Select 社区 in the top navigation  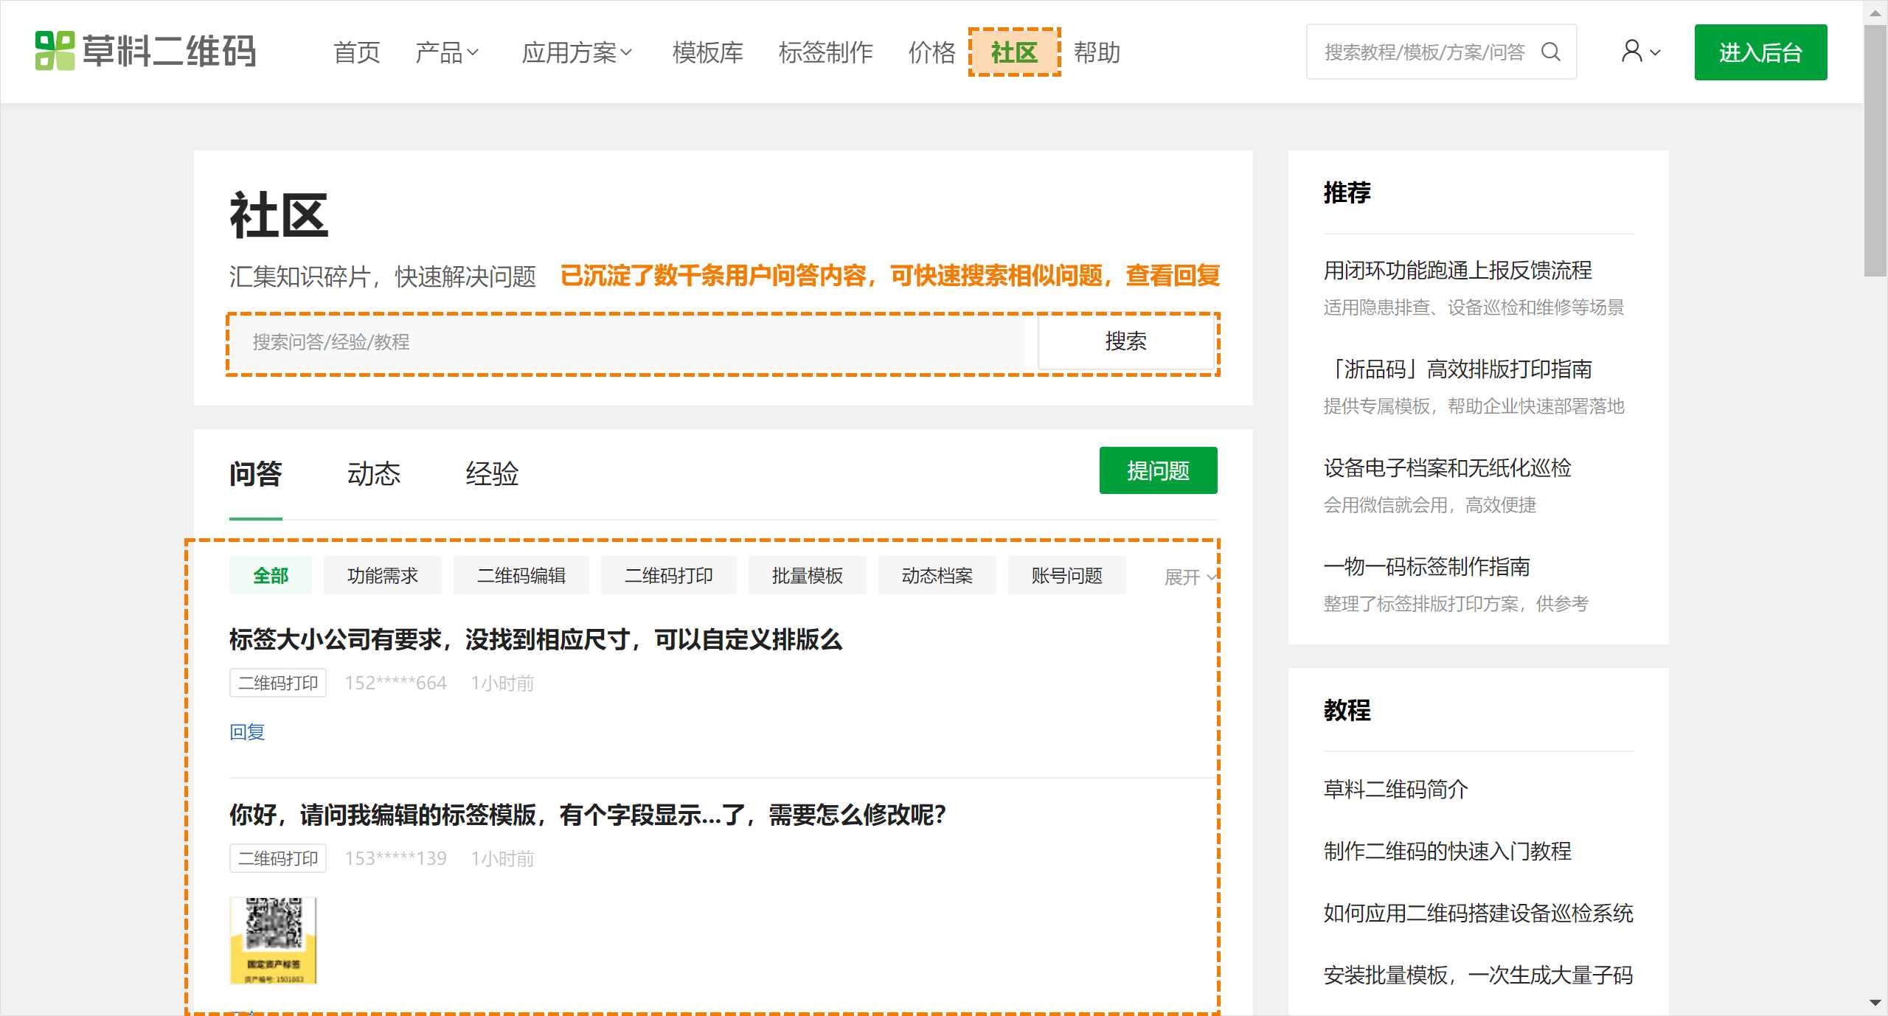coord(1014,52)
